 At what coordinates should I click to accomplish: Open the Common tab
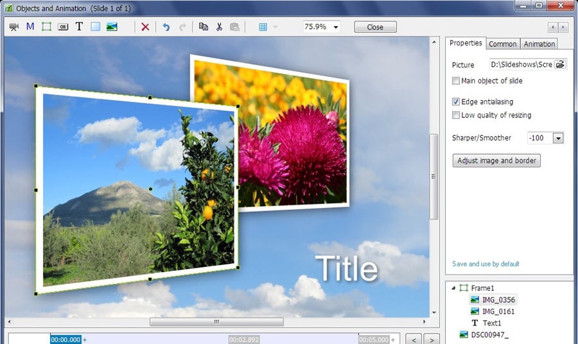click(x=502, y=44)
